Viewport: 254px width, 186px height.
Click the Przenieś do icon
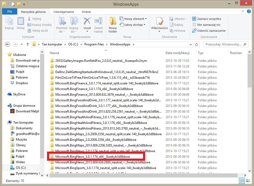(x=62, y=21)
